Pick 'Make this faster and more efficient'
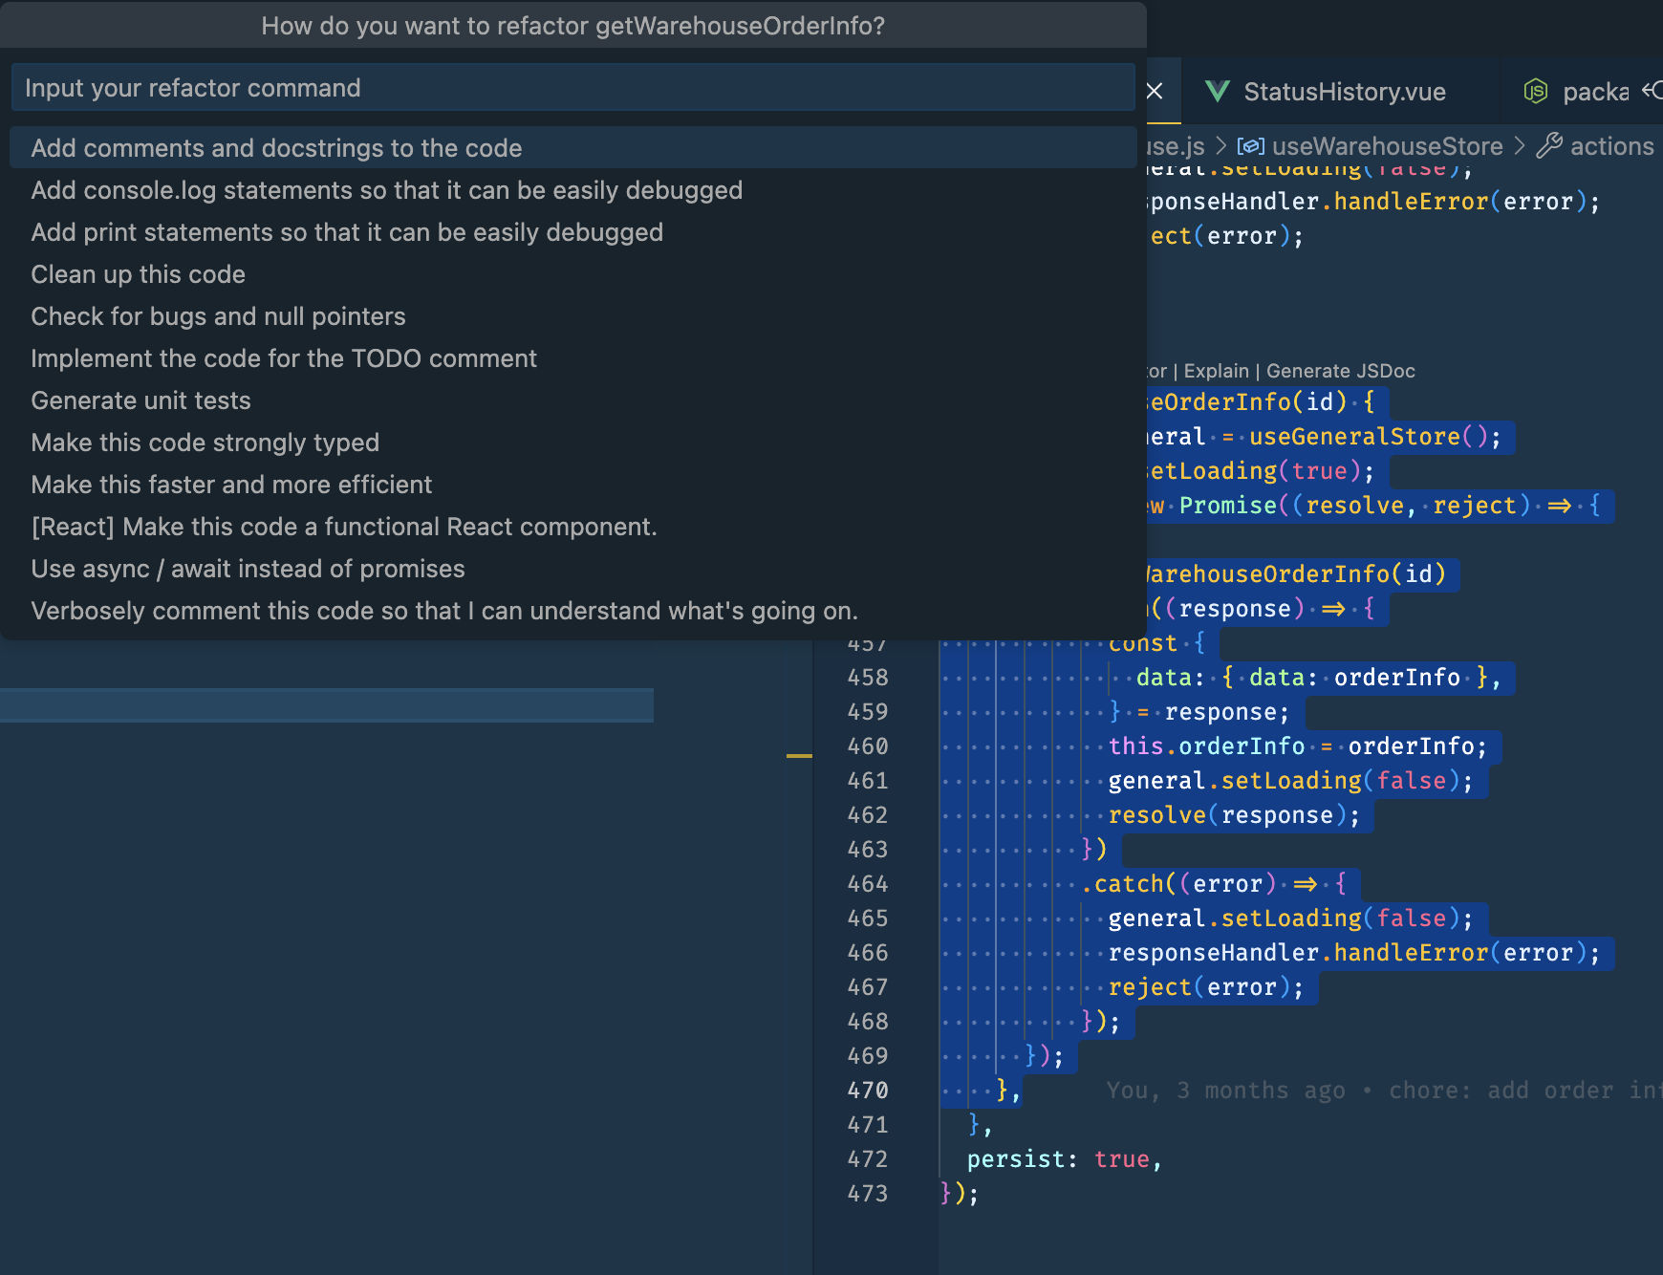This screenshot has height=1275, width=1663. (572, 485)
